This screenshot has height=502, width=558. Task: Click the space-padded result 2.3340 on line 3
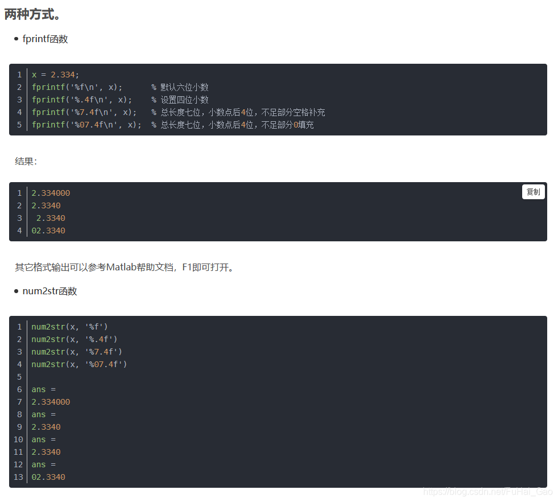click(x=51, y=218)
